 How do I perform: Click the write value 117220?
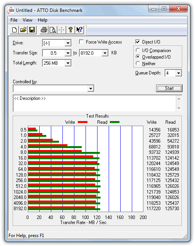[153, 209]
